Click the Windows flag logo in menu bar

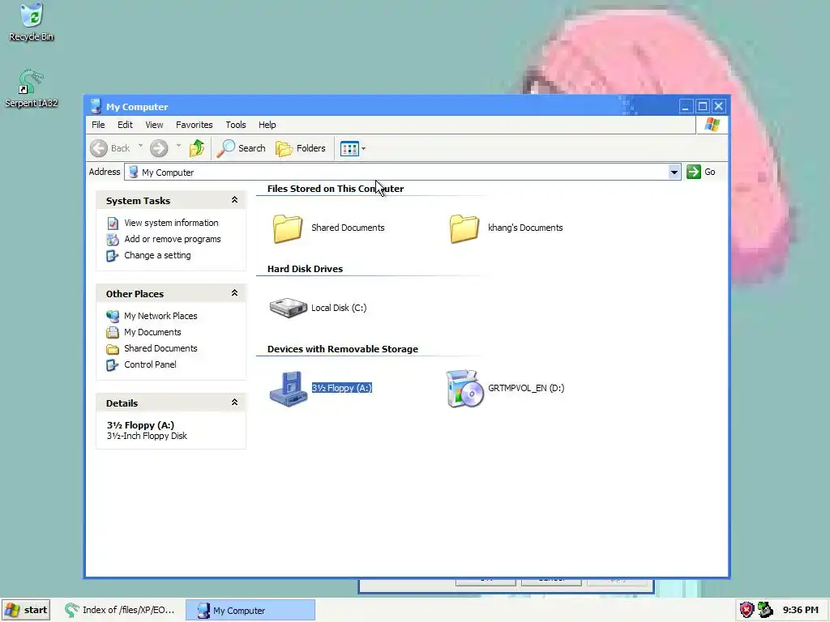tap(712, 125)
